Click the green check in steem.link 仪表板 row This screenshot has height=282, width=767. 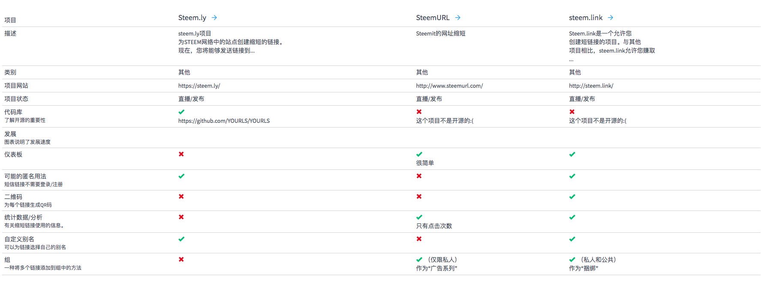tap(572, 154)
